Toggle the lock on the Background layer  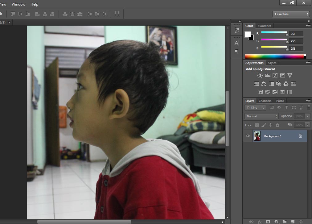(300, 136)
